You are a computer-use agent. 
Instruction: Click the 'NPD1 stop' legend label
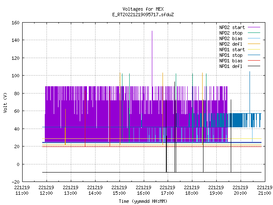[x=231, y=55]
